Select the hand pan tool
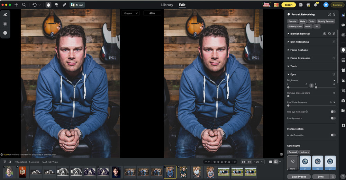346x180 pixels. click(48, 4)
